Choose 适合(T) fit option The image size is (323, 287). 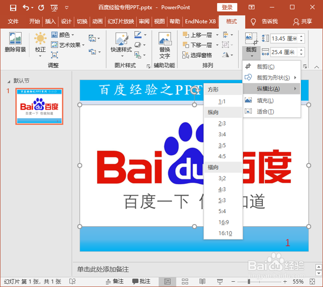pyautogui.click(x=272, y=111)
